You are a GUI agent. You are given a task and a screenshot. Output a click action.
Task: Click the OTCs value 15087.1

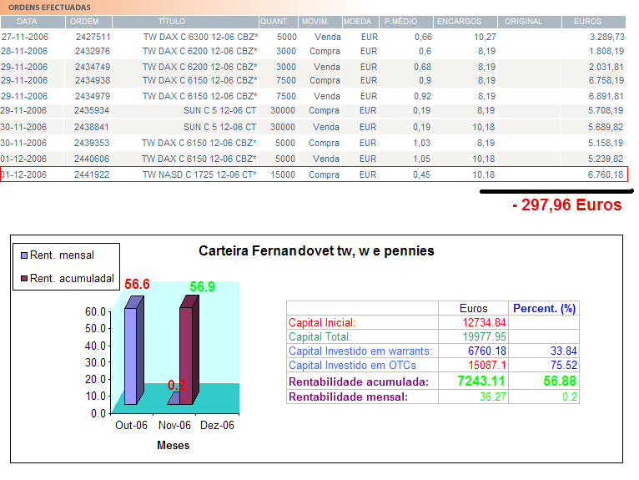click(x=487, y=365)
